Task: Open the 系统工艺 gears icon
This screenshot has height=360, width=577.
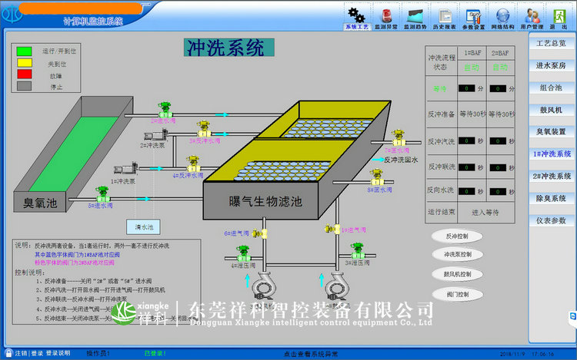Action: [x=356, y=15]
